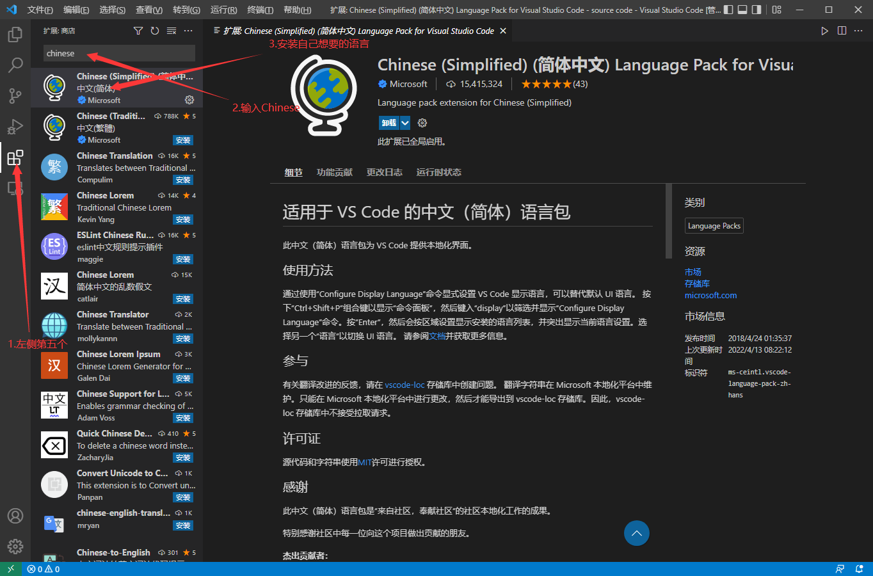The image size is (873, 576).
Task: Click the chinese extension search box
Action: [119, 53]
